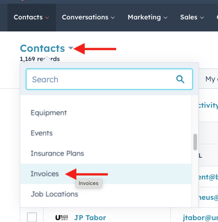The height and width of the screenshot is (222, 218).
Task: Click the Unity logo avatar beside JP Tabor
Action: click(62, 218)
